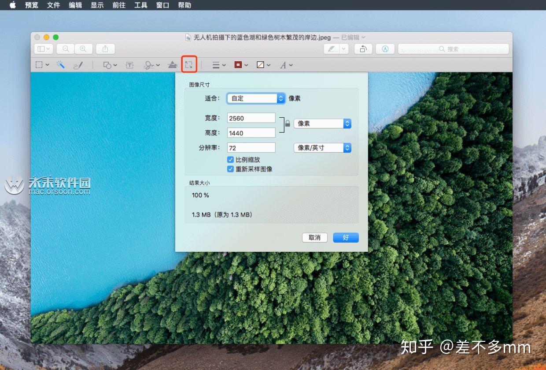Select the Instant Alpha magic wand tool
Image resolution: width=546 pixels, height=370 pixels.
click(x=61, y=64)
